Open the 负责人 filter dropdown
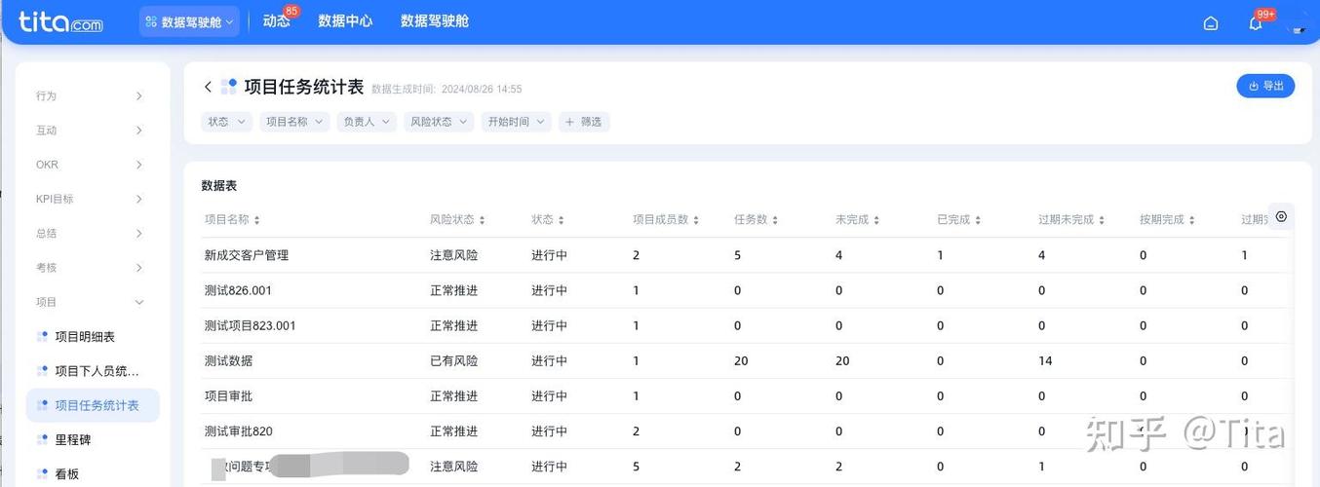Image resolution: width=1320 pixels, height=487 pixels. pyautogui.click(x=367, y=122)
